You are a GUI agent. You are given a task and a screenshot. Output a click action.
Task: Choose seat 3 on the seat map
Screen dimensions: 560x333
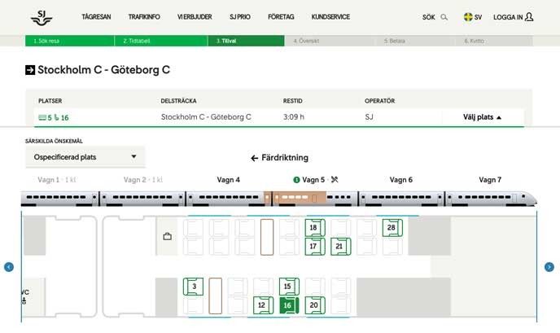[x=194, y=287]
